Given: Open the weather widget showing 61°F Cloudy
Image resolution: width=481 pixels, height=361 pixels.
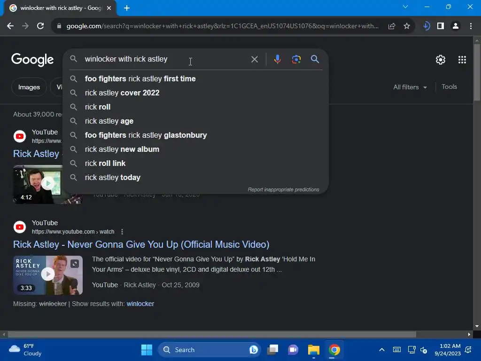Looking at the screenshot, I should click(x=25, y=350).
